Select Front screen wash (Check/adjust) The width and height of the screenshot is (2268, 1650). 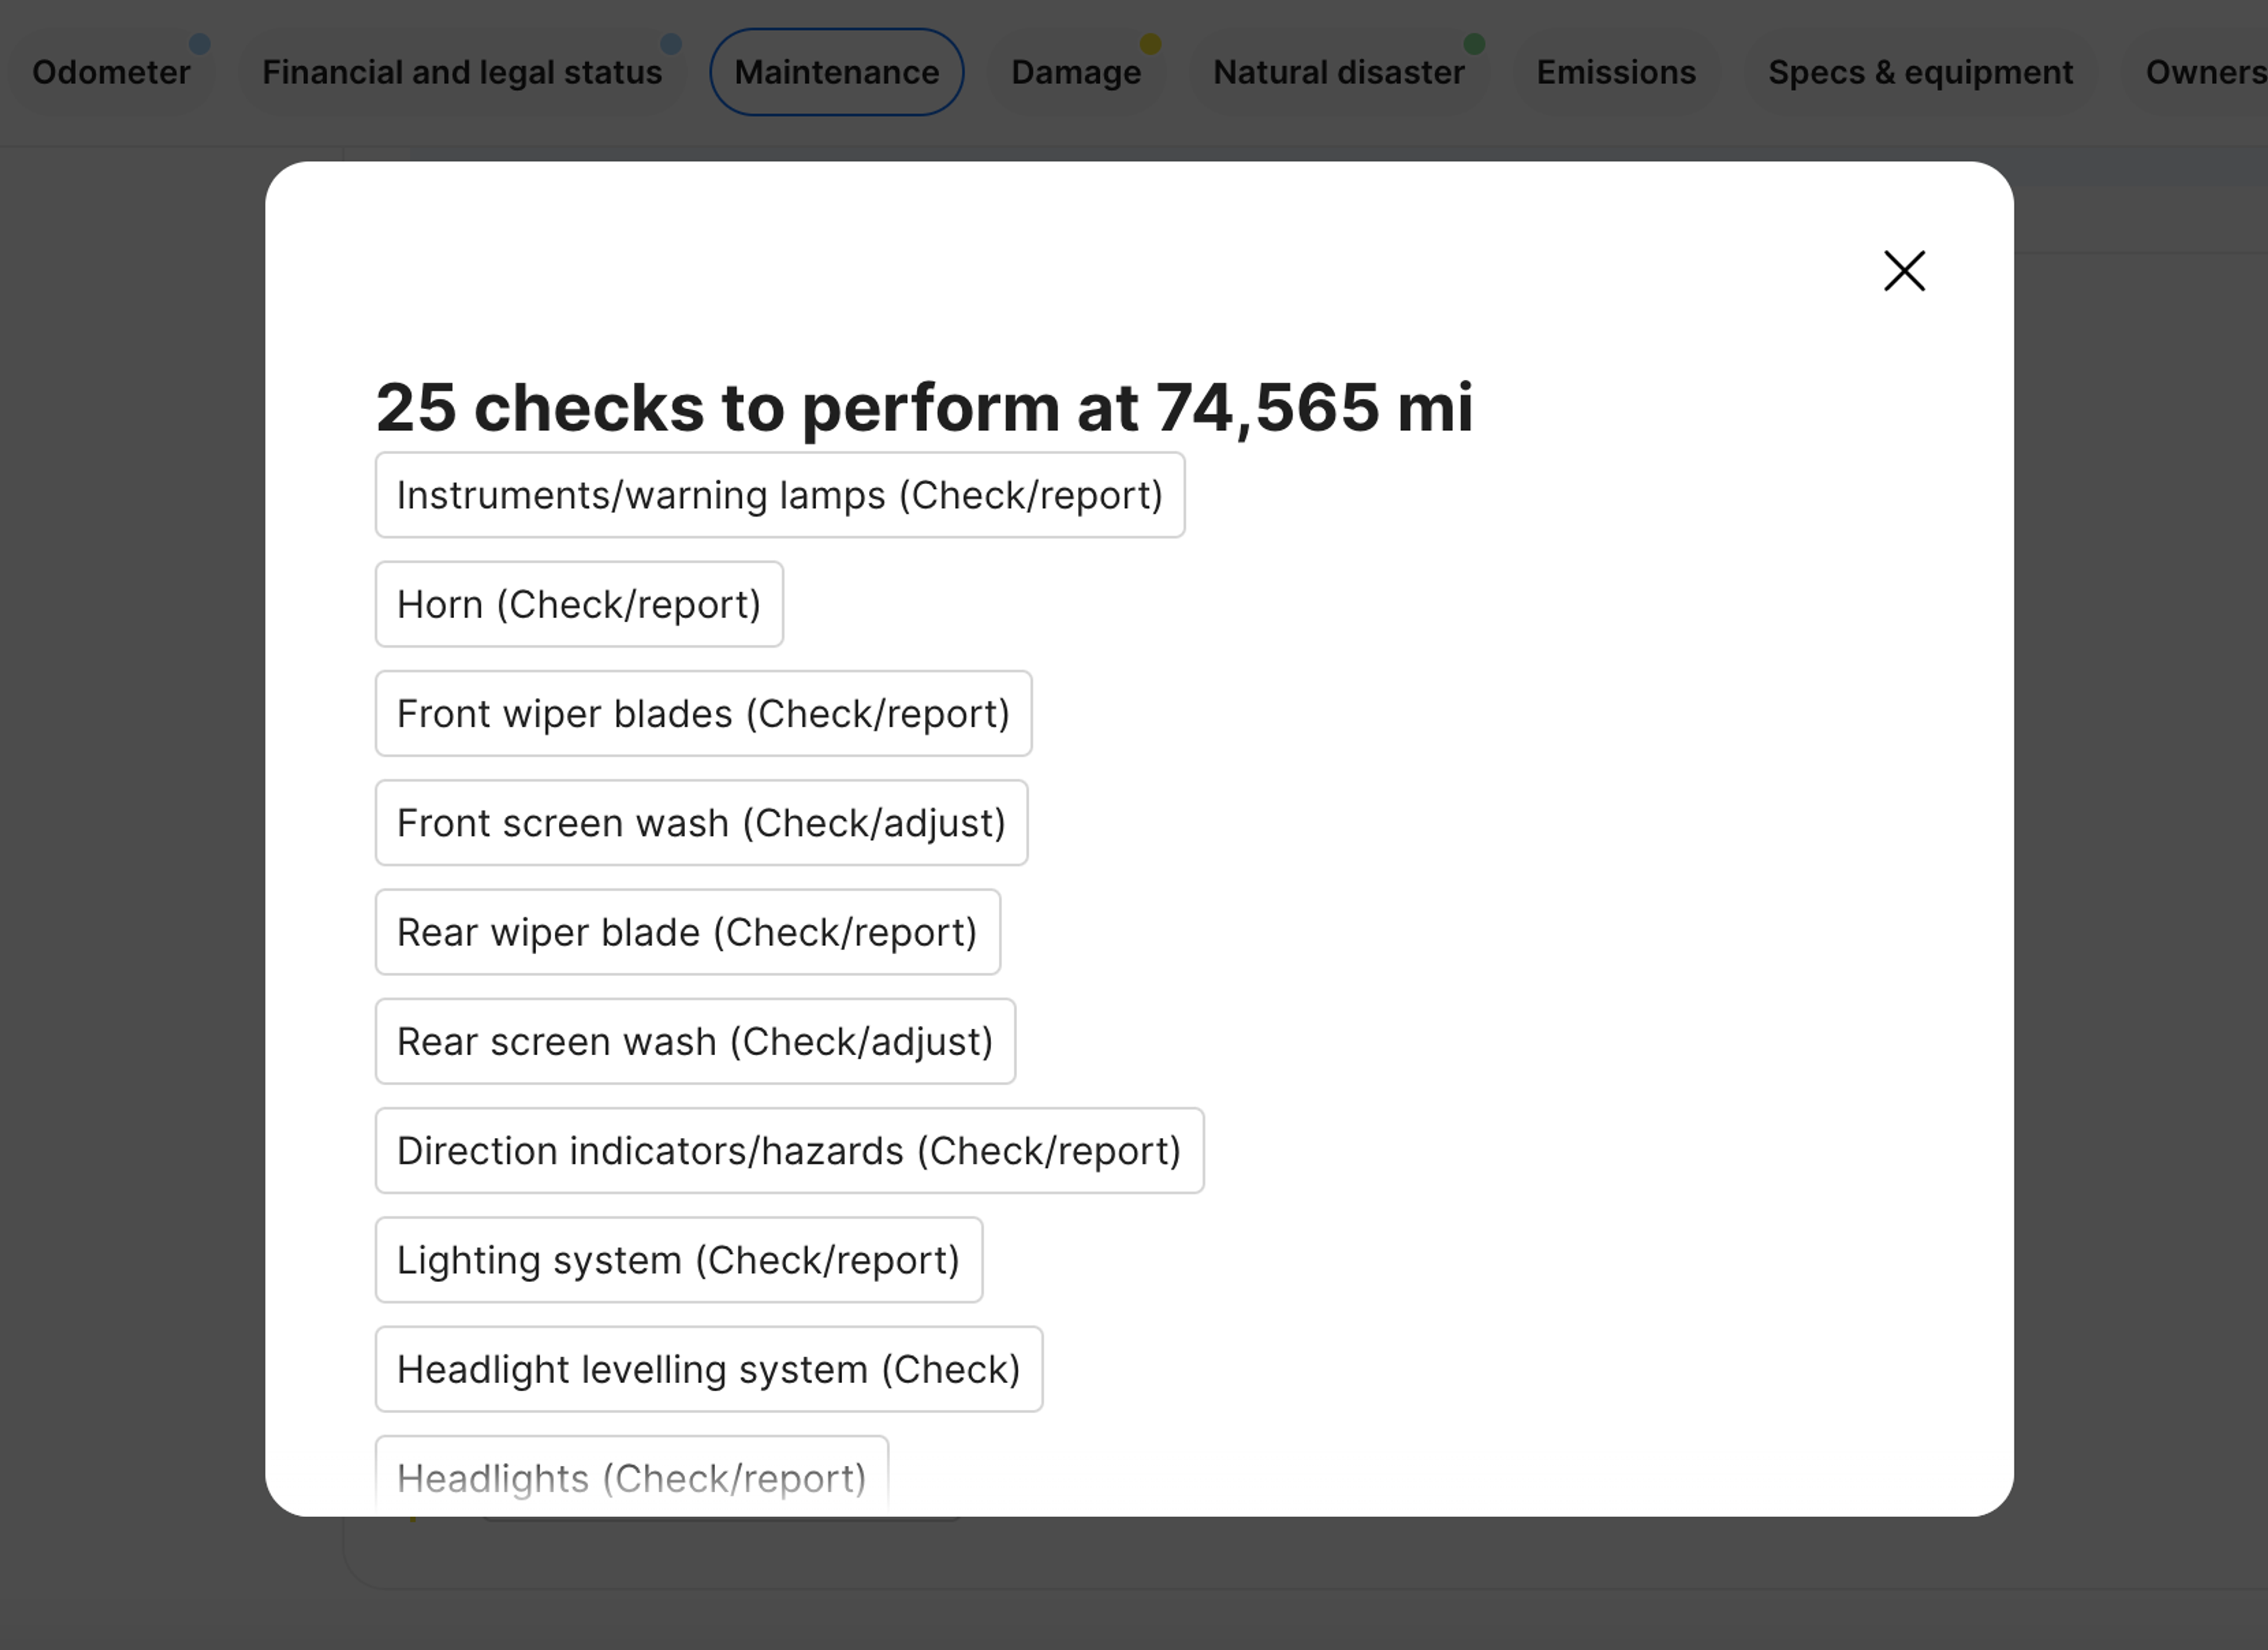pyautogui.click(x=701, y=823)
